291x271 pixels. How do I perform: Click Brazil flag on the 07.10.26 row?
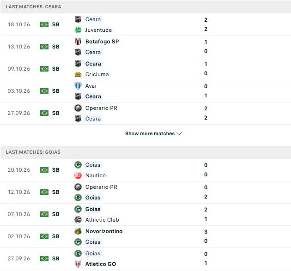(44, 214)
